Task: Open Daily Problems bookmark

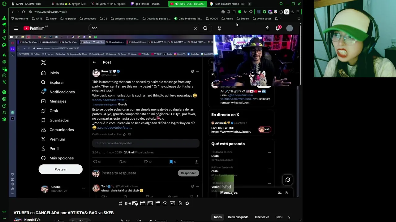Action: point(188,18)
